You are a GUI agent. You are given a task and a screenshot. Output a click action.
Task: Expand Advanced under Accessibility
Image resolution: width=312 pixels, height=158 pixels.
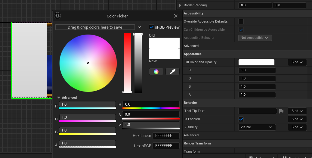click(x=191, y=46)
